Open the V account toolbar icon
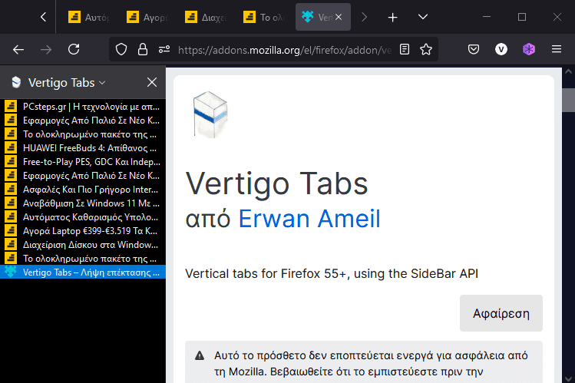This screenshot has height=383, width=575. coord(501,49)
